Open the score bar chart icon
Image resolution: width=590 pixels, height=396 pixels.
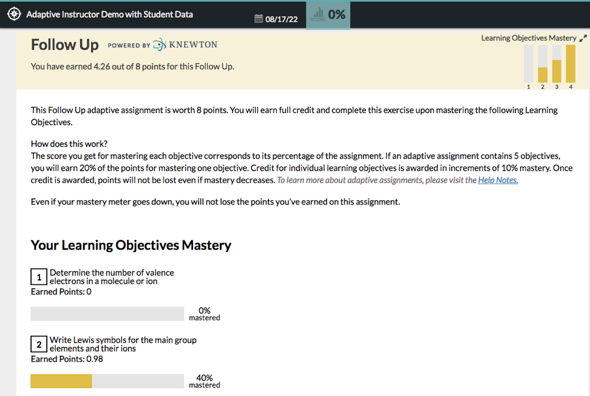318,15
